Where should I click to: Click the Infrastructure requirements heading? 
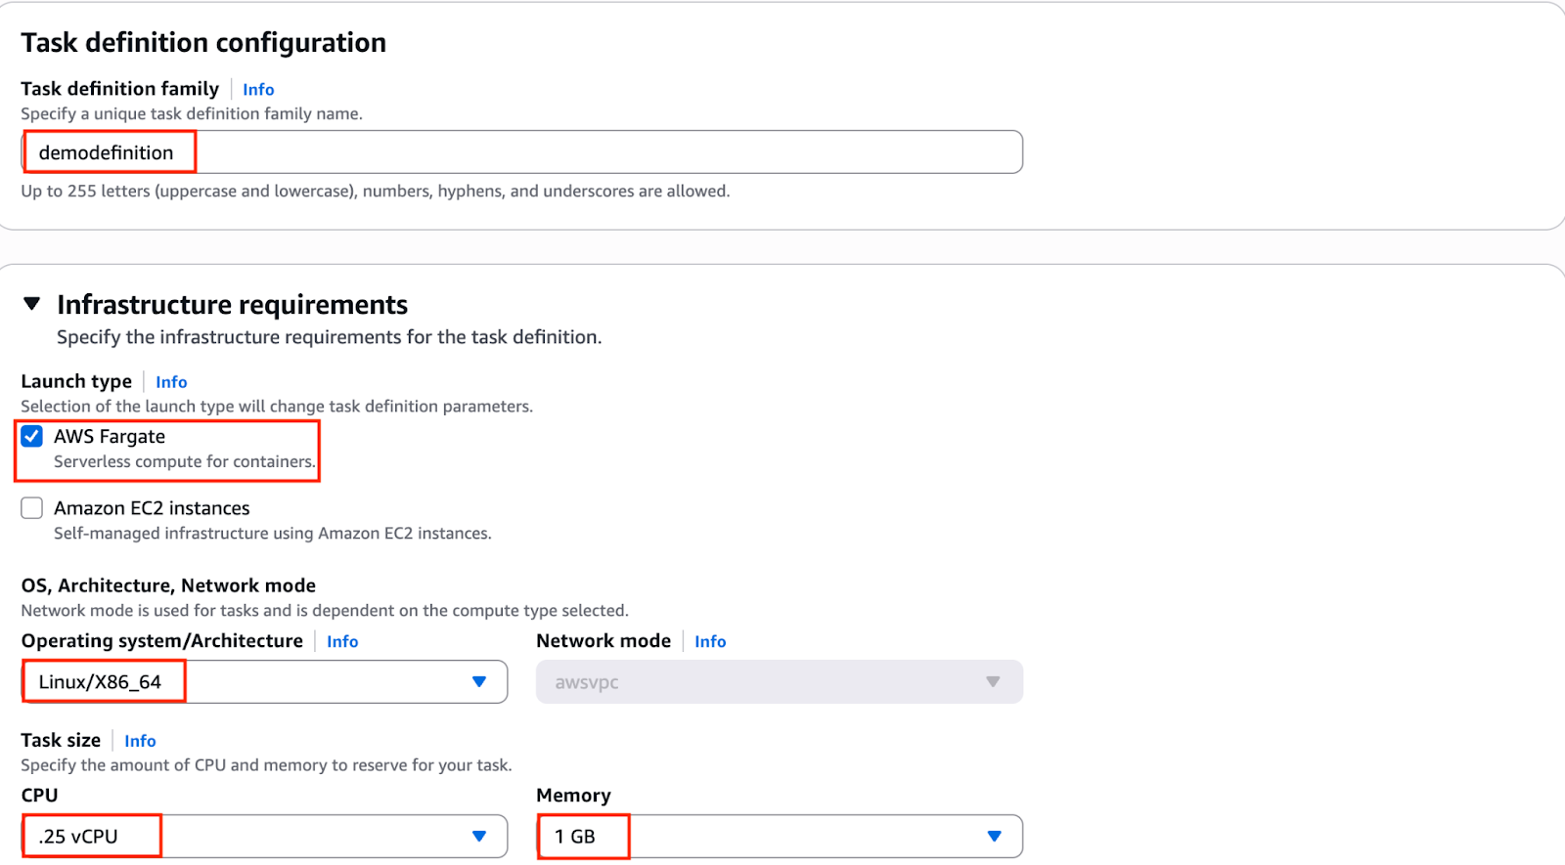232,305
